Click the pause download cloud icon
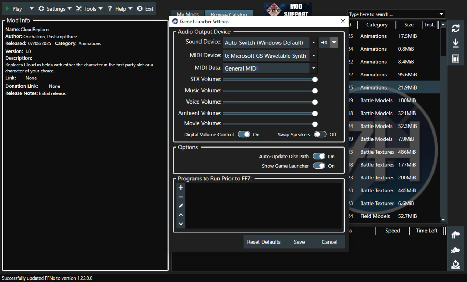Image resolution: width=467 pixels, height=282 pixels. 455,235
